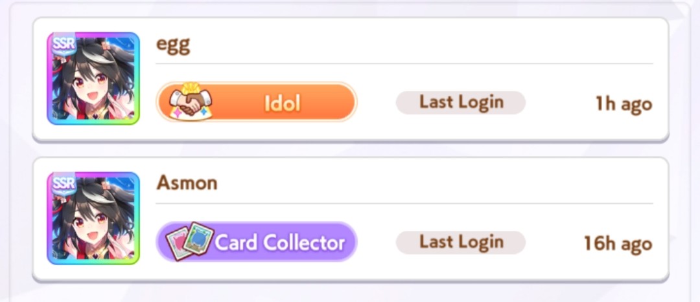Click the trading cards icon on Card Collector badge
700x302 pixels.
189,242
